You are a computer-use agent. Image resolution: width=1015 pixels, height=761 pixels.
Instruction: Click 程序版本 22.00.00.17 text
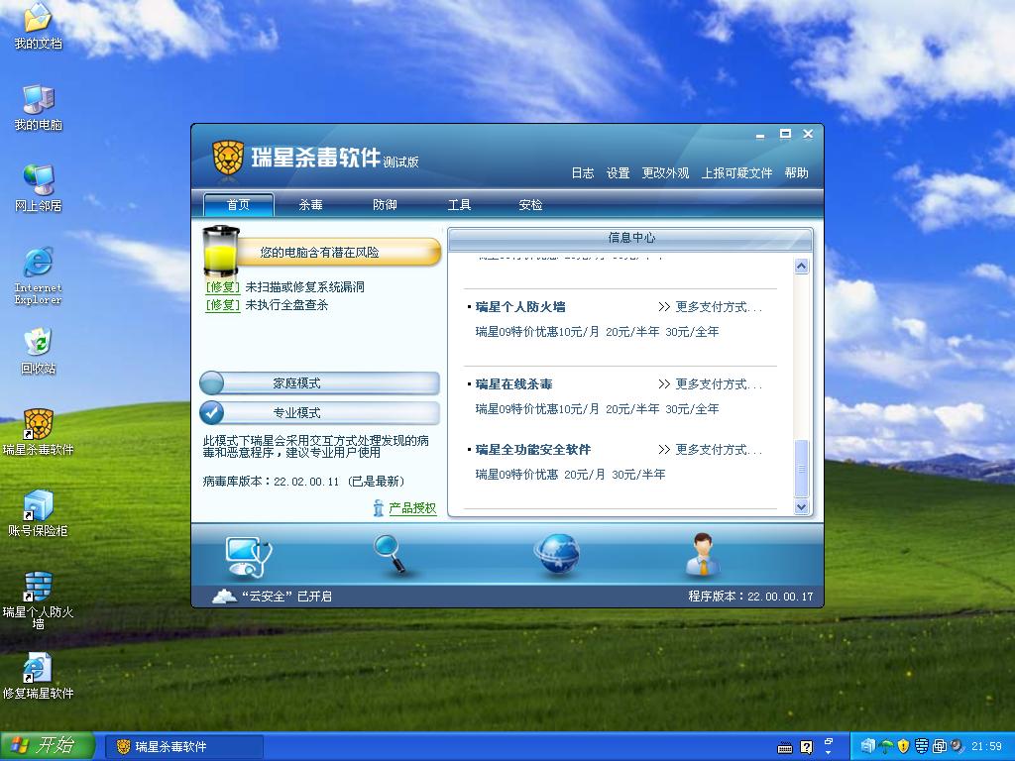751,596
